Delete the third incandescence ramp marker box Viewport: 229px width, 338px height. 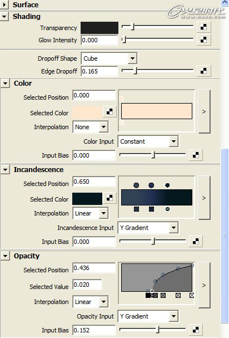coord(167,209)
